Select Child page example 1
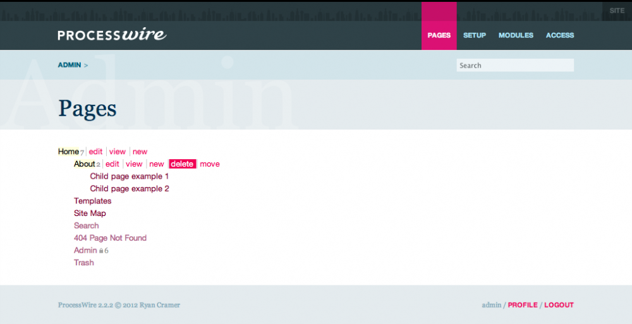This screenshot has height=324, width=632. (129, 176)
